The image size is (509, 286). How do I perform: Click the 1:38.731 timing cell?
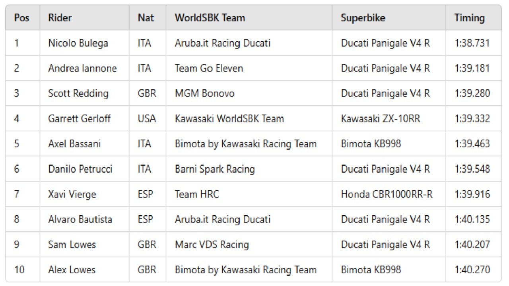pos(472,43)
